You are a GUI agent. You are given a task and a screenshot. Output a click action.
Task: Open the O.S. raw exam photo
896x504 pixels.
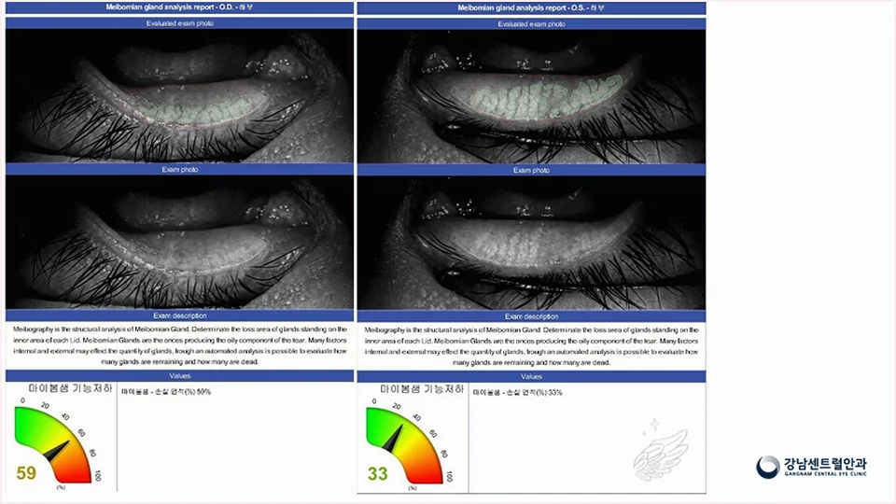pyautogui.click(x=531, y=243)
